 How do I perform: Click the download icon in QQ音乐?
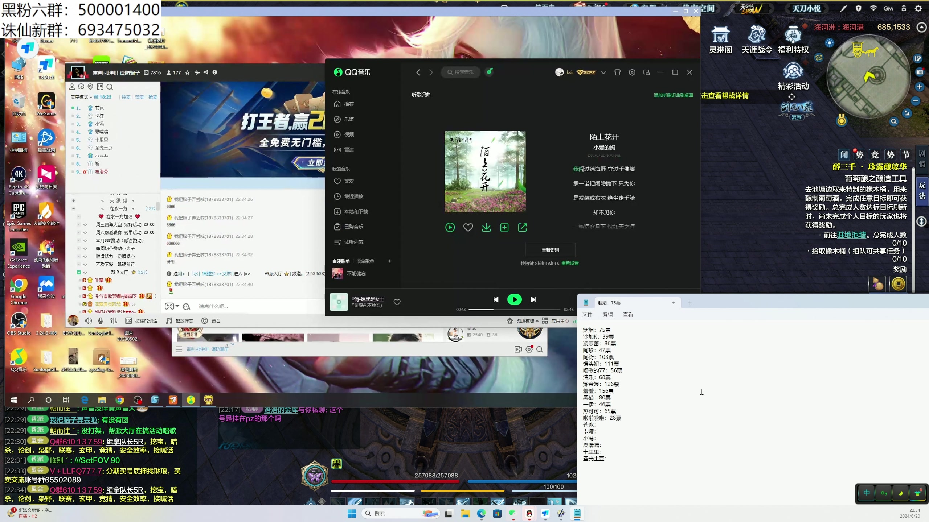pyautogui.click(x=486, y=228)
